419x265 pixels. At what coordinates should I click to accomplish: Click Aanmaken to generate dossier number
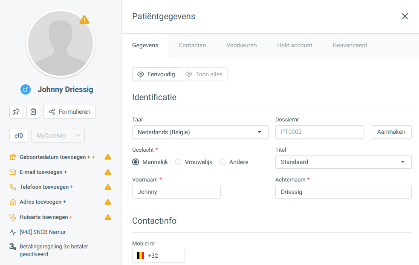pyautogui.click(x=391, y=132)
